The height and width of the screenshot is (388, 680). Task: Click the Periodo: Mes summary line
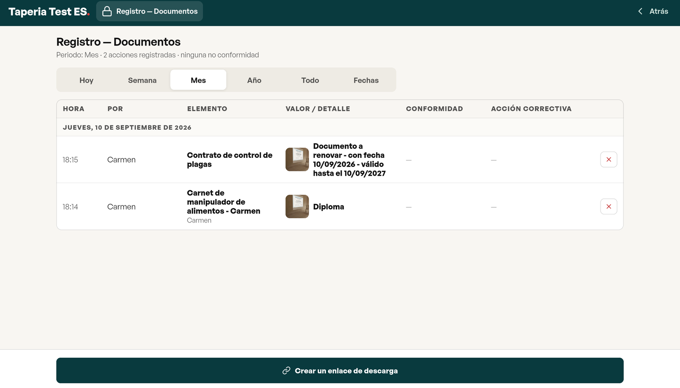coord(158,55)
